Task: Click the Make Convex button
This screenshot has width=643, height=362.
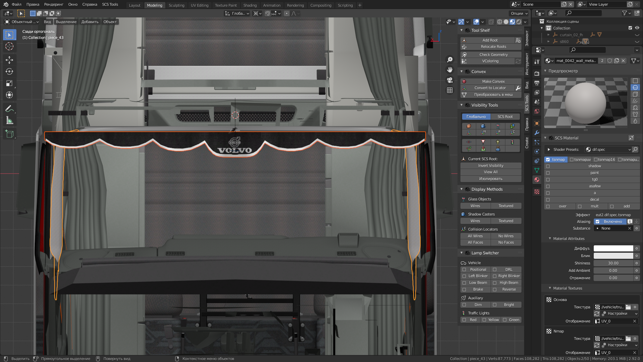Action: tap(491, 81)
